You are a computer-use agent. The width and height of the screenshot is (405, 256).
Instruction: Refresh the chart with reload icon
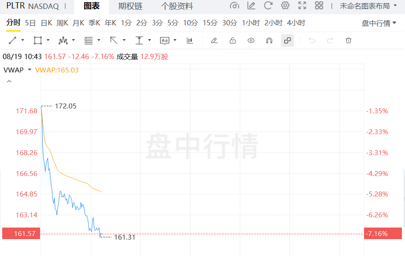[268, 5]
